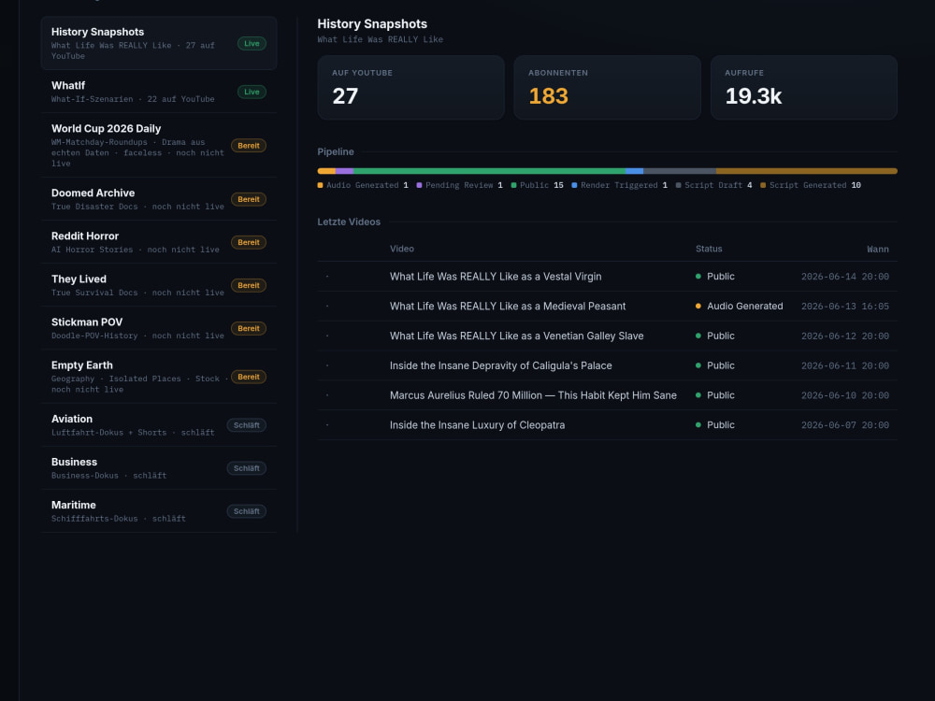The image size is (935, 701).
Task: Click the Pending Review legend swatch
Action: pos(419,185)
